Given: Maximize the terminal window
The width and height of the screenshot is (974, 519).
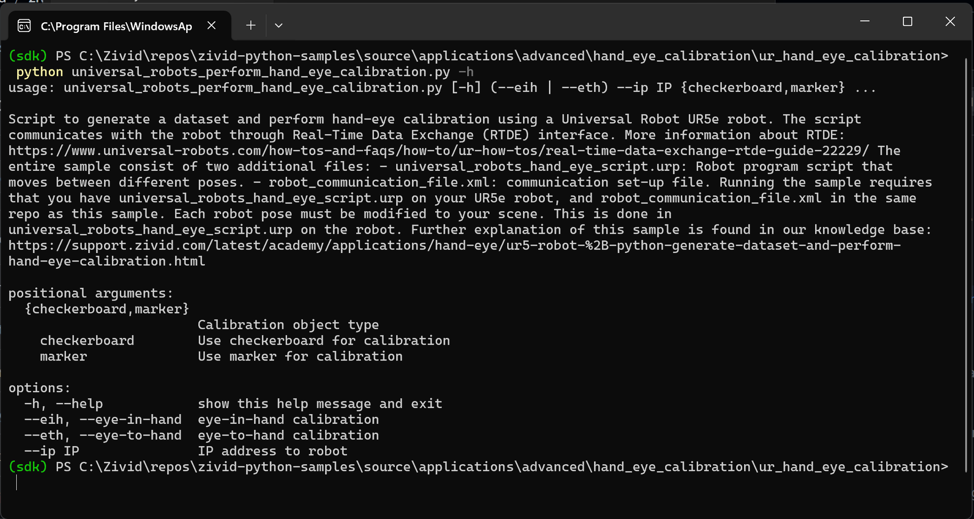Looking at the screenshot, I should (908, 21).
